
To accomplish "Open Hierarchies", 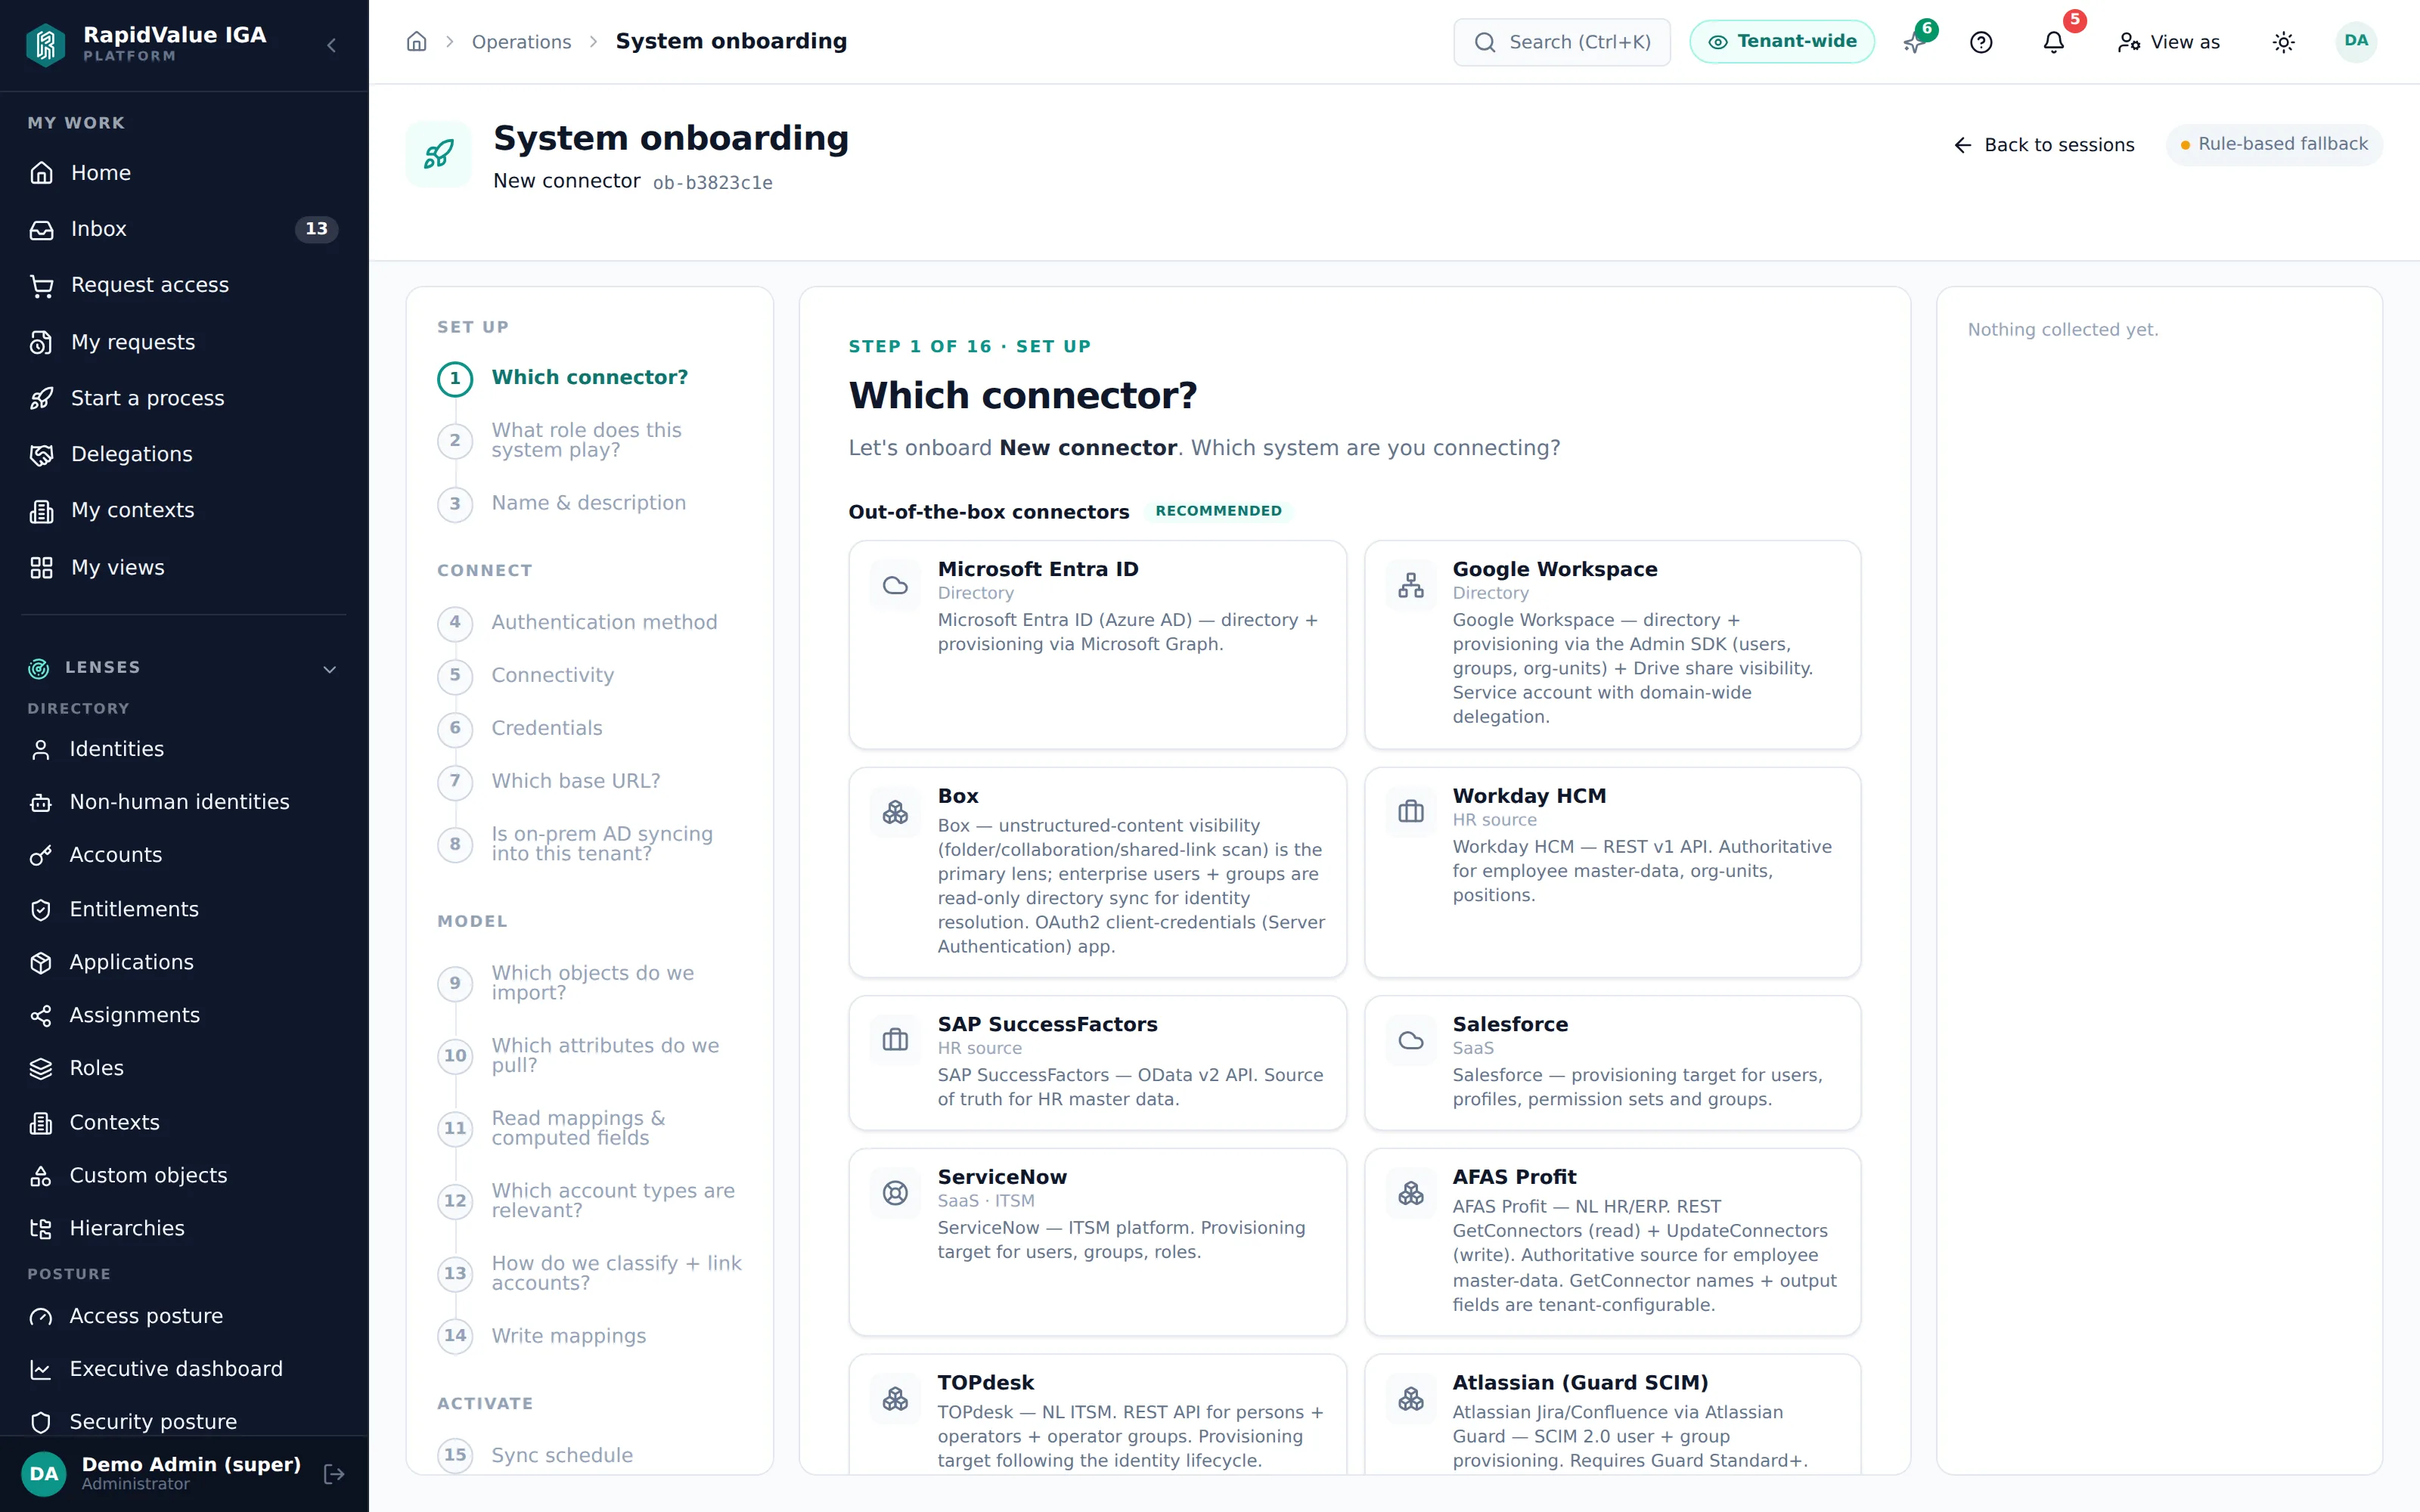I will click(x=184, y=1228).
